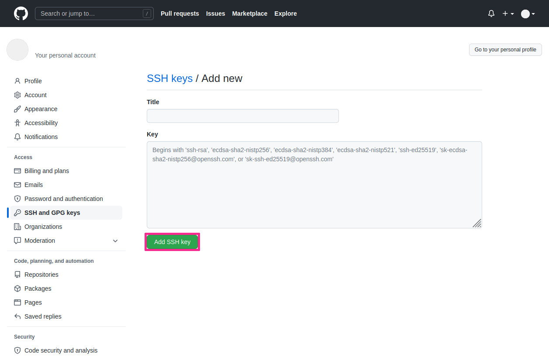This screenshot has height=360, width=549.
Task: Click the package icon next to Packages
Action: (x=17, y=289)
